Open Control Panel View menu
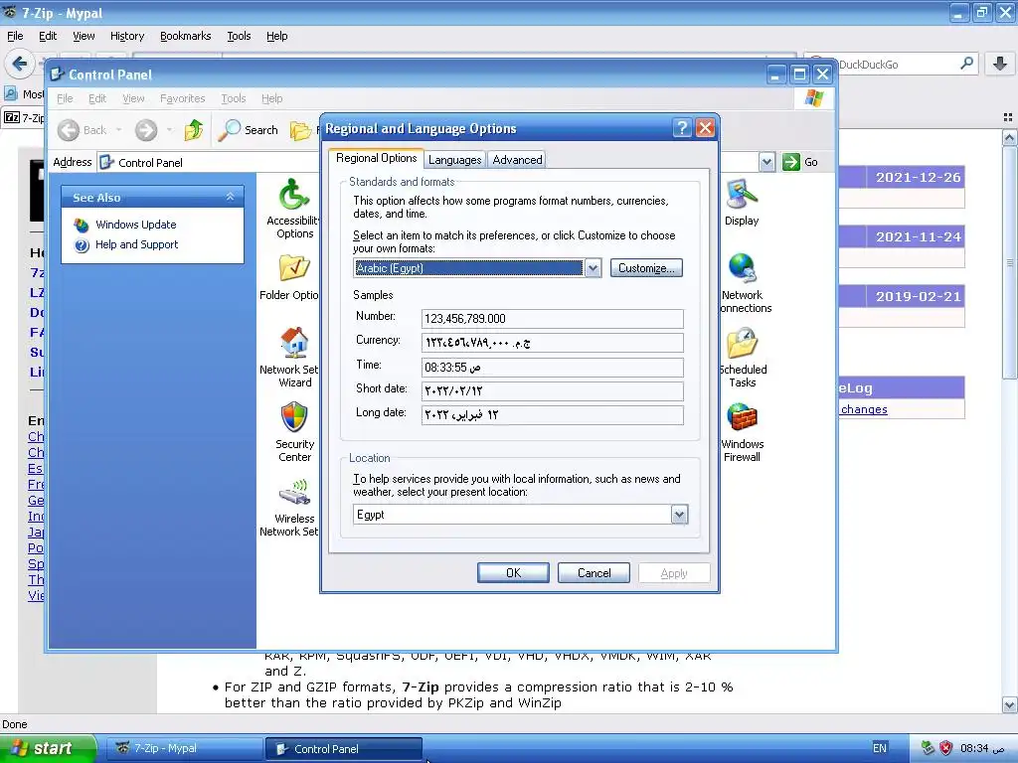This screenshot has width=1018, height=763. [134, 98]
